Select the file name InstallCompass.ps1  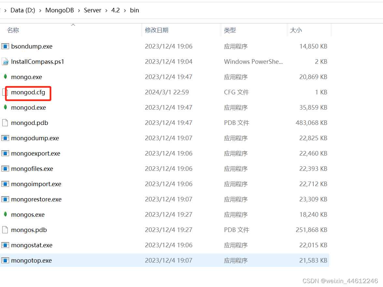pyautogui.click(x=38, y=61)
